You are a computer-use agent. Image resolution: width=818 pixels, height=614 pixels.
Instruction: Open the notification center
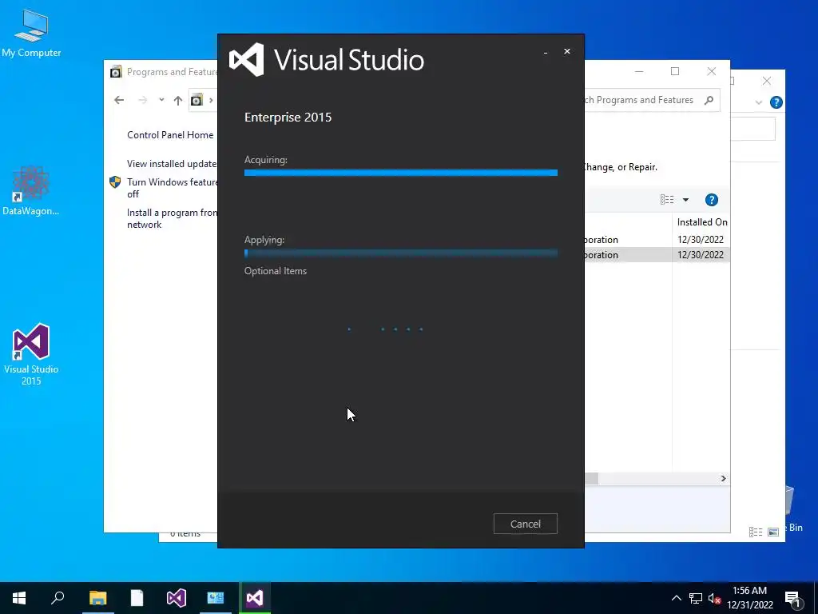coord(792,599)
